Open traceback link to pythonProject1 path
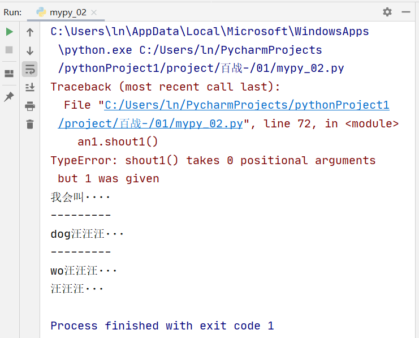 click(247, 105)
